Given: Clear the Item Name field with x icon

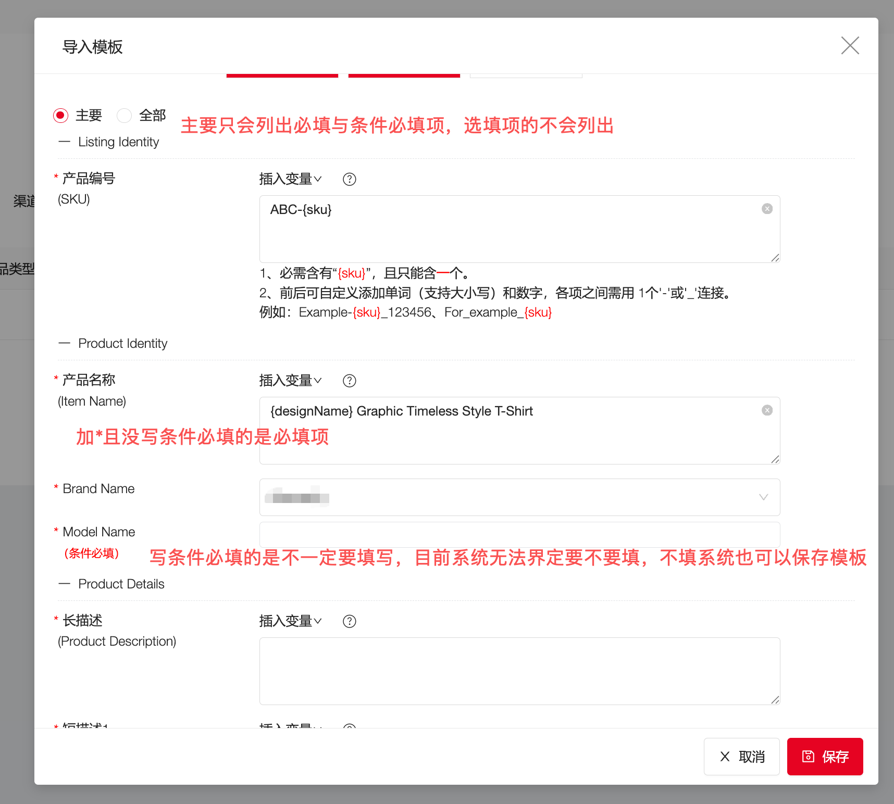Looking at the screenshot, I should [x=767, y=410].
